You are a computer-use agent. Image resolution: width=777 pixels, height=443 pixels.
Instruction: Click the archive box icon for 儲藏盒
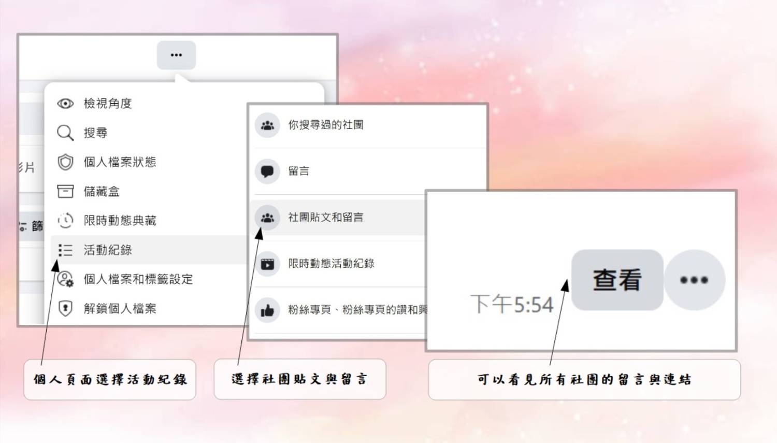click(x=65, y=191)
